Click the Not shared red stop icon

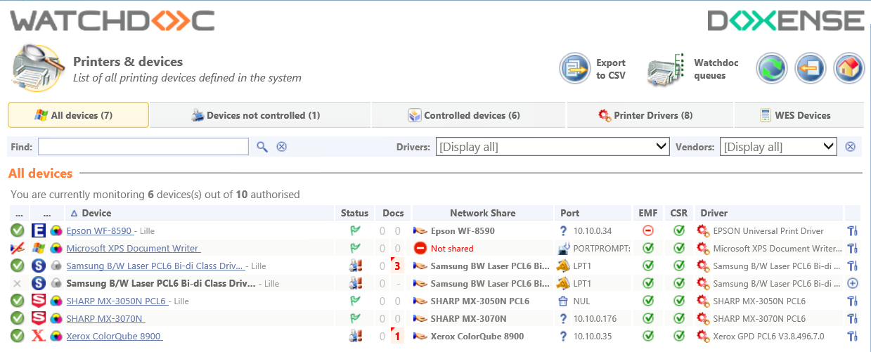click(x=420, y=248)
